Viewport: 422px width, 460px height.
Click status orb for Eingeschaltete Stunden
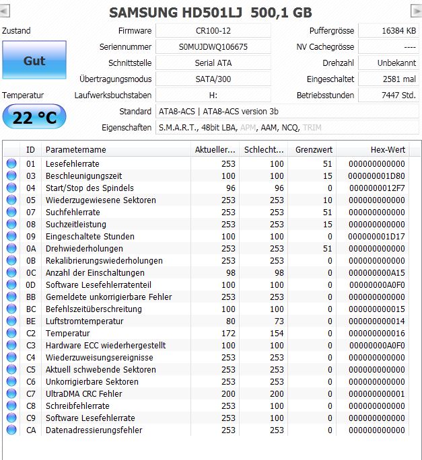pyautogui.click(x=11, y=236)
